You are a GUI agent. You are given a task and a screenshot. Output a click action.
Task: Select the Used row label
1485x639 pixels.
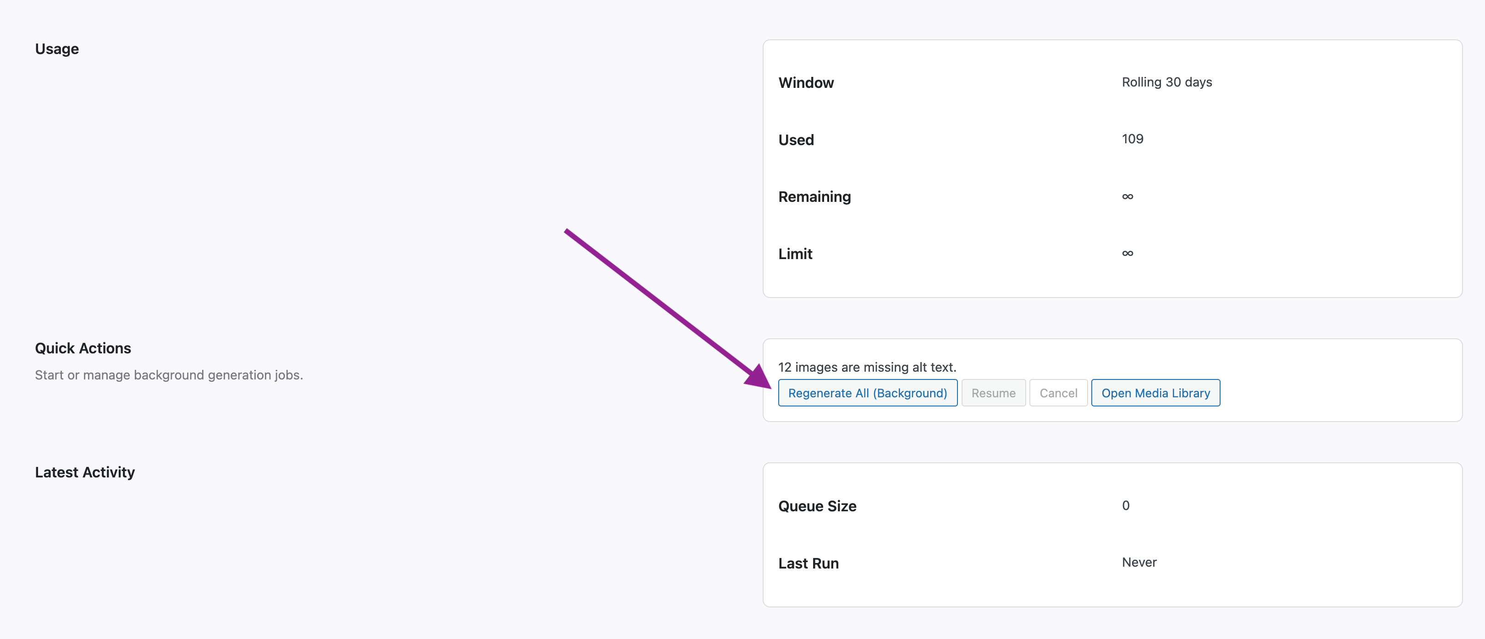coord(796,139)
